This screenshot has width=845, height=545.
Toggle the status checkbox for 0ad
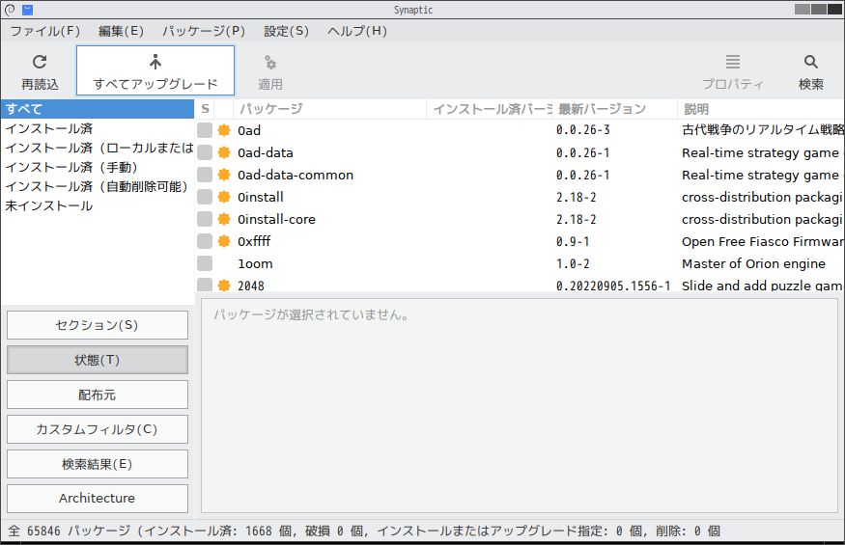pyautogui.click(x=205, y=130)
